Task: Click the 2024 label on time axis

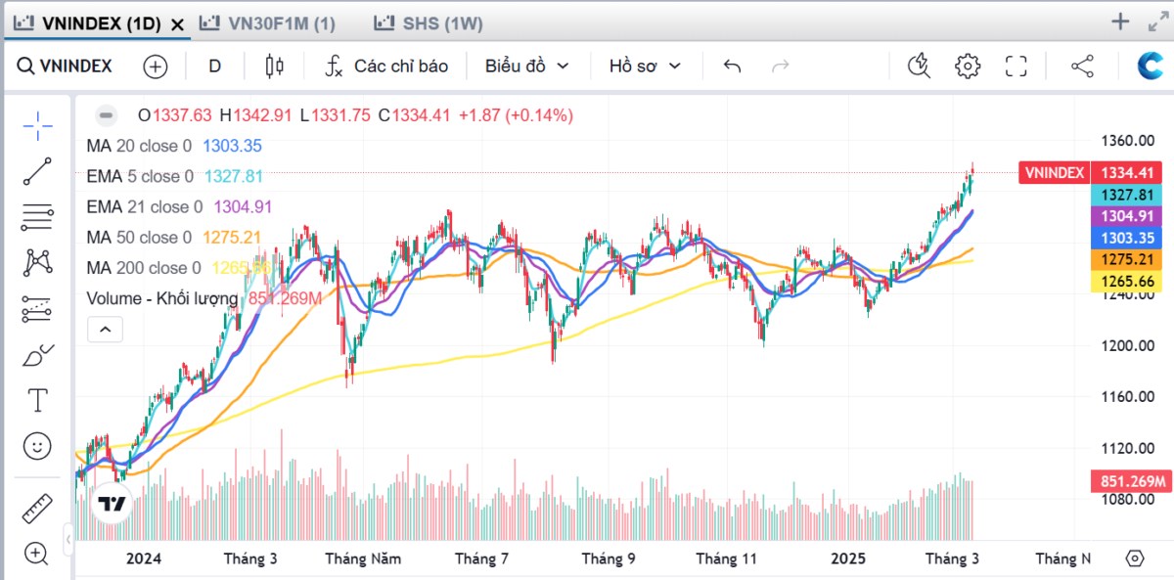Action: click(144, 559)
